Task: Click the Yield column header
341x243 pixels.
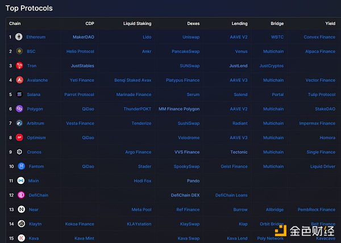Action: tap(330, 23)
